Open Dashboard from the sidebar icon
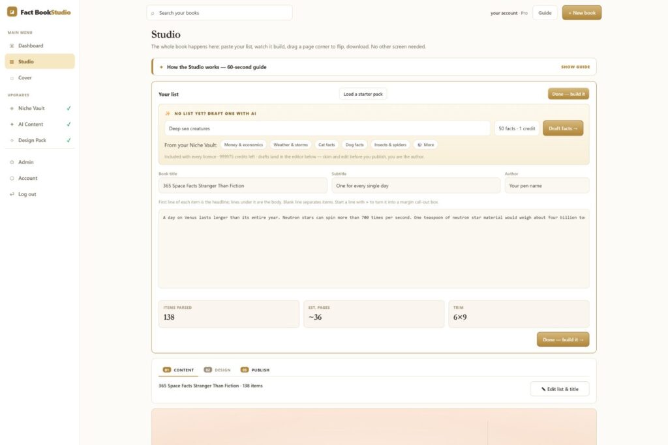Image resolution: width=668 pixels, height=445 pixels. [x=12, y=46]
